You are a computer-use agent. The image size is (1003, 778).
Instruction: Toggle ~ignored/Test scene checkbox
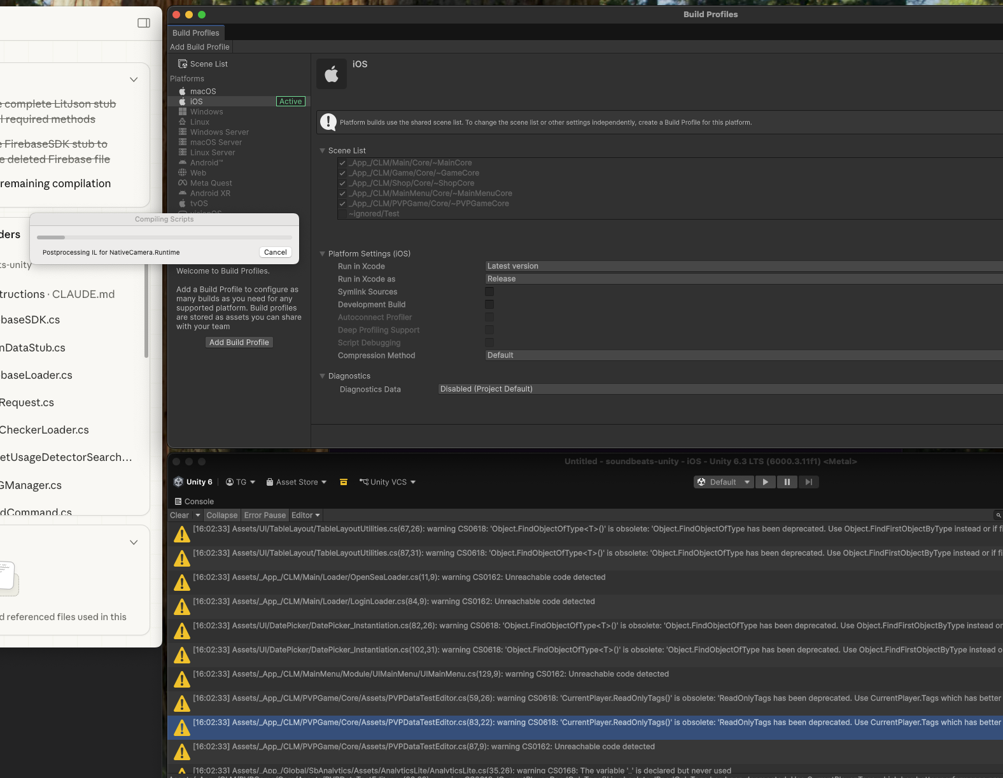342,214
